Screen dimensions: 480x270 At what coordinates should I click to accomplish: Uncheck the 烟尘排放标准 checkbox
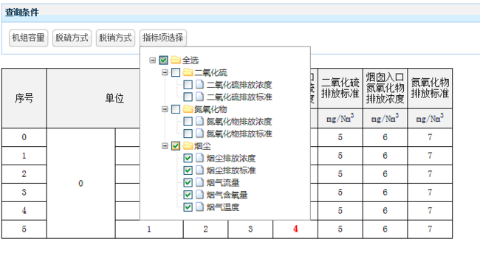(x=188, y=170)
